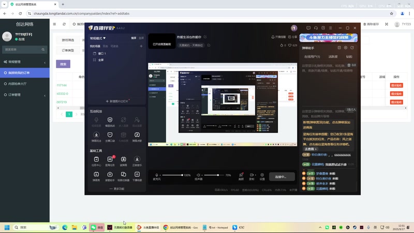The height and width of the screenshot is (233, 414).
Task: Switch to 竖屏 portrait orientation
Action: pyautogui.click(x=141, y=38)
